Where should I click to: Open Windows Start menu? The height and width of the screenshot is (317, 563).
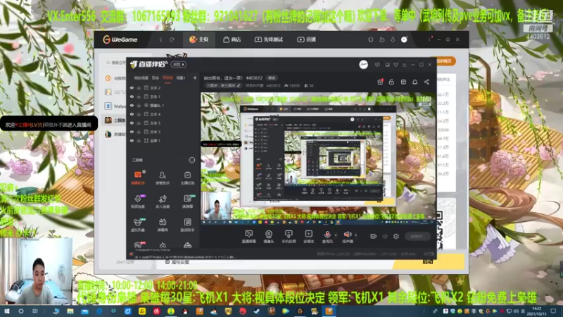coord(6,311)
